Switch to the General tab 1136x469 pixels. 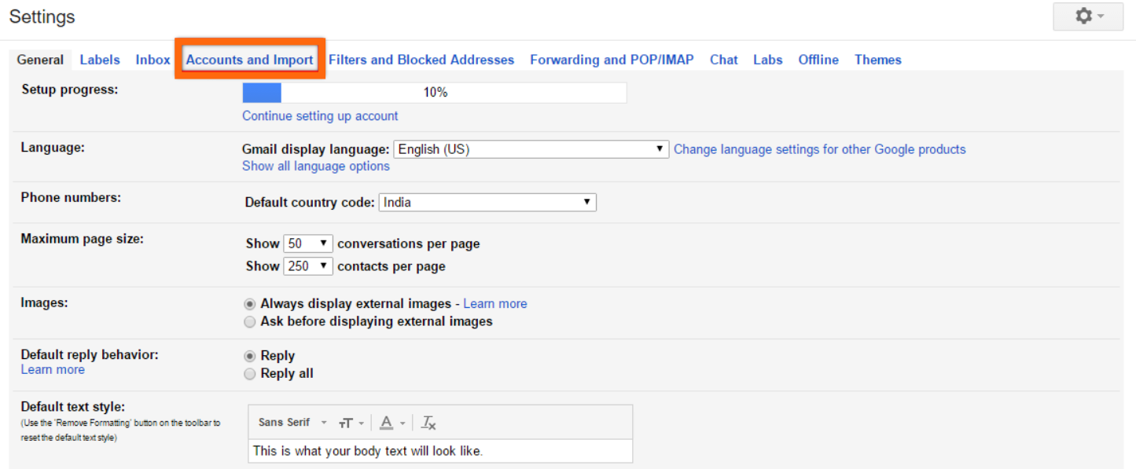tap(40, 60)
